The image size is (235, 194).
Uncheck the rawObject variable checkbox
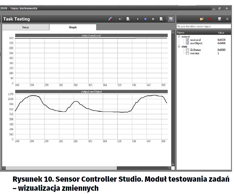click(187, 43)
